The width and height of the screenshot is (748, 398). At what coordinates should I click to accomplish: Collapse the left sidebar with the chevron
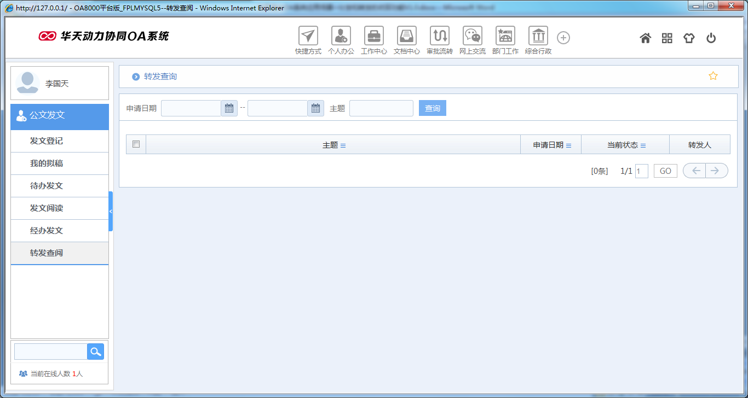(x=112, y=211)
